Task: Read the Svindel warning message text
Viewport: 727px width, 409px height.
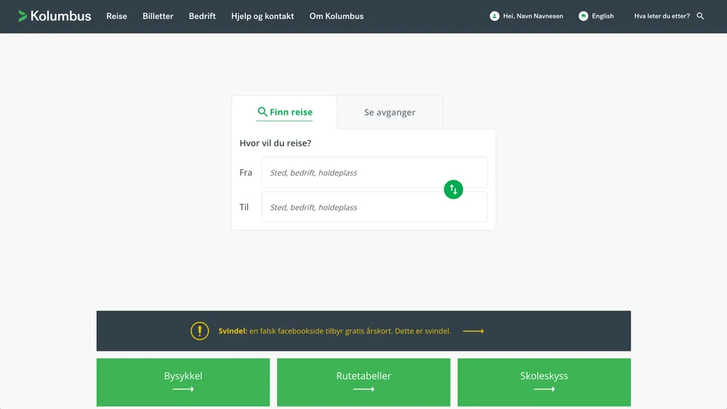Action: coord(334,331)
